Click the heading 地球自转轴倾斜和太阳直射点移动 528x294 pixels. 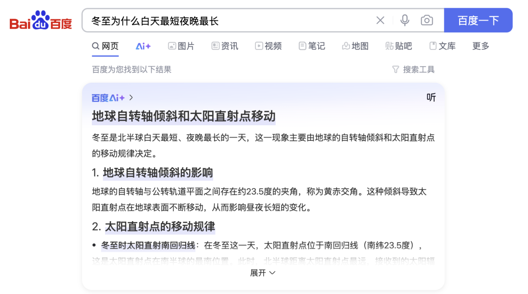click(x=183, y=116)
